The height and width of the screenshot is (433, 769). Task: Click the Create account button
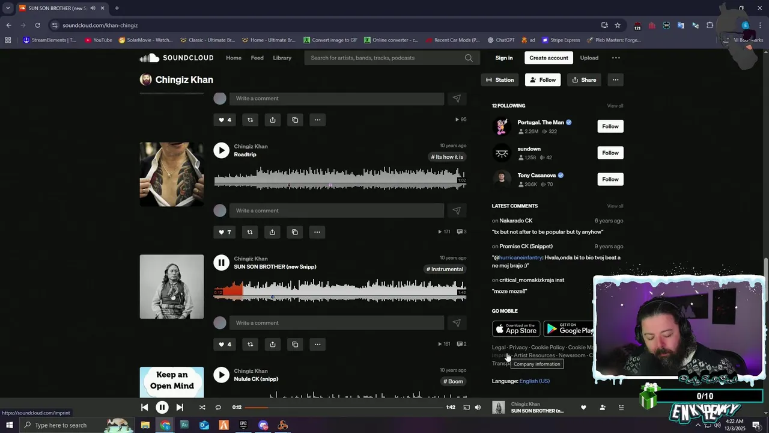[x=549, y=58]
